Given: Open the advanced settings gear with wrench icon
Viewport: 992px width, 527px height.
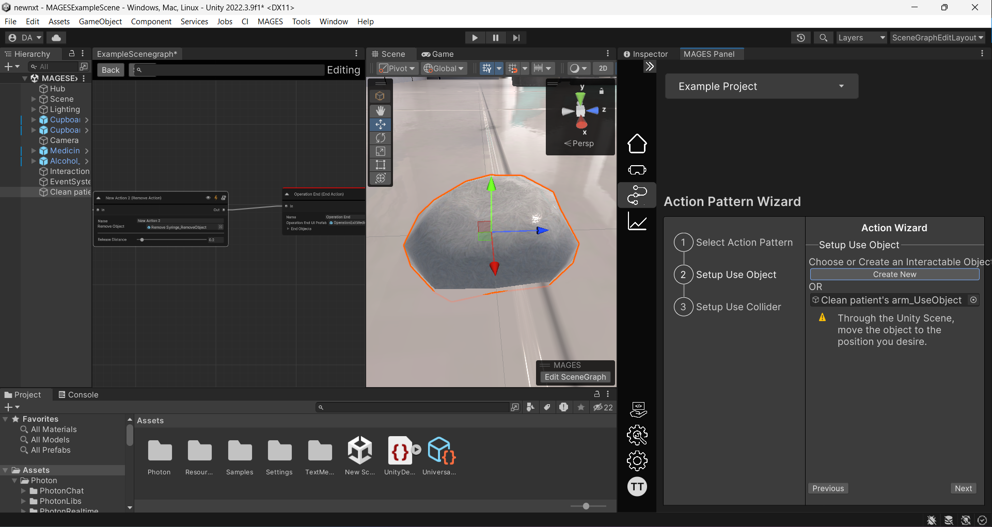Looking at the screenshot, I should click(x=637, y=435).
